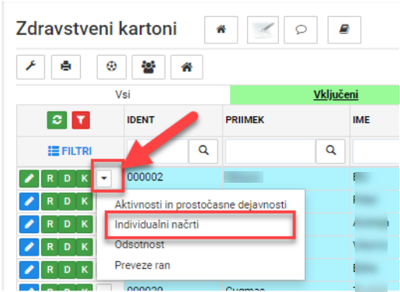This screenshot has width=400, height=292.
Task: Sort by the PRIIMEK column header
Action: [x=245, y=120]
